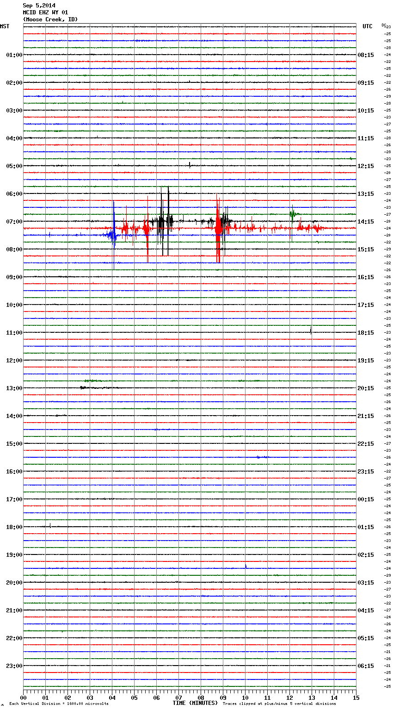Click the MST hour label '12:00'
393x710 pixels.
(x=14, y=361)
